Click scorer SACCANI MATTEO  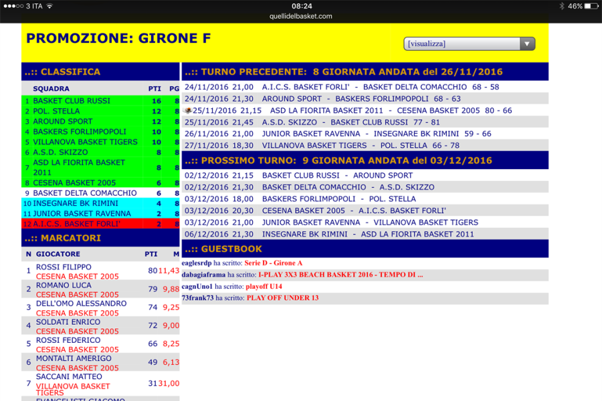[69, 376]
